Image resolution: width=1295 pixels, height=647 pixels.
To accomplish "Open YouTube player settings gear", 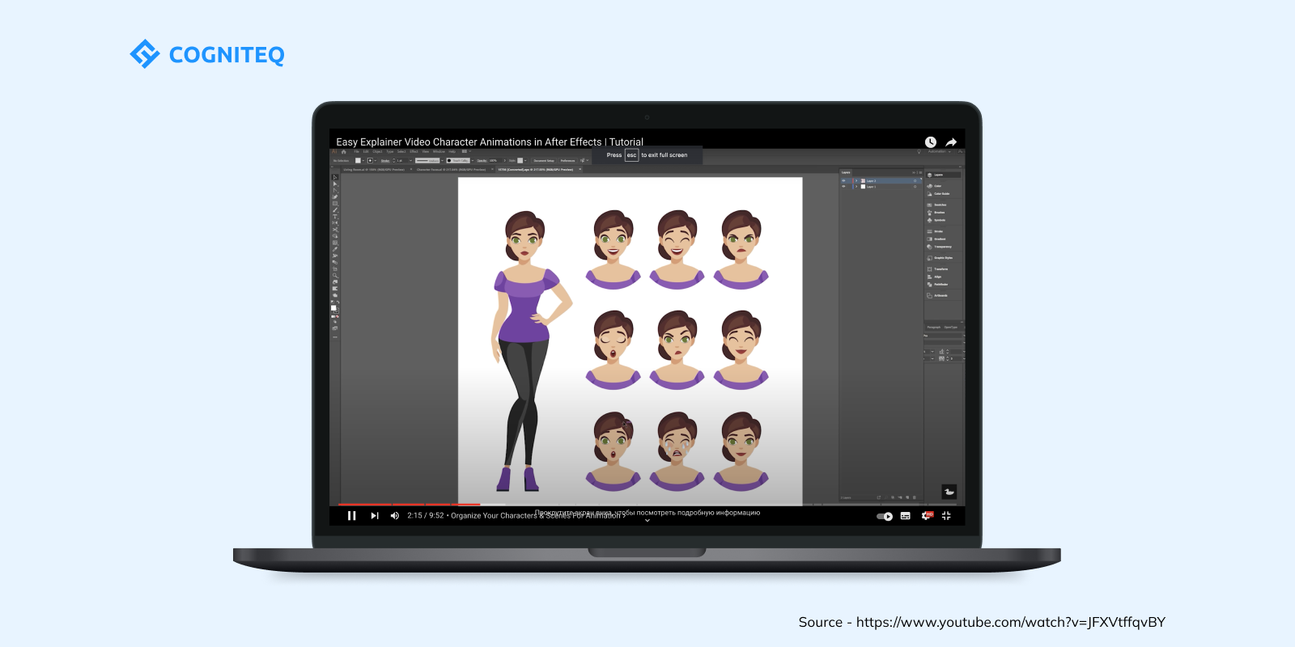I will pos(926,516).
